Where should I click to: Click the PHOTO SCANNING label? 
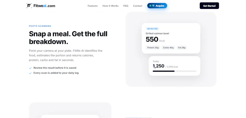(40, 26)
